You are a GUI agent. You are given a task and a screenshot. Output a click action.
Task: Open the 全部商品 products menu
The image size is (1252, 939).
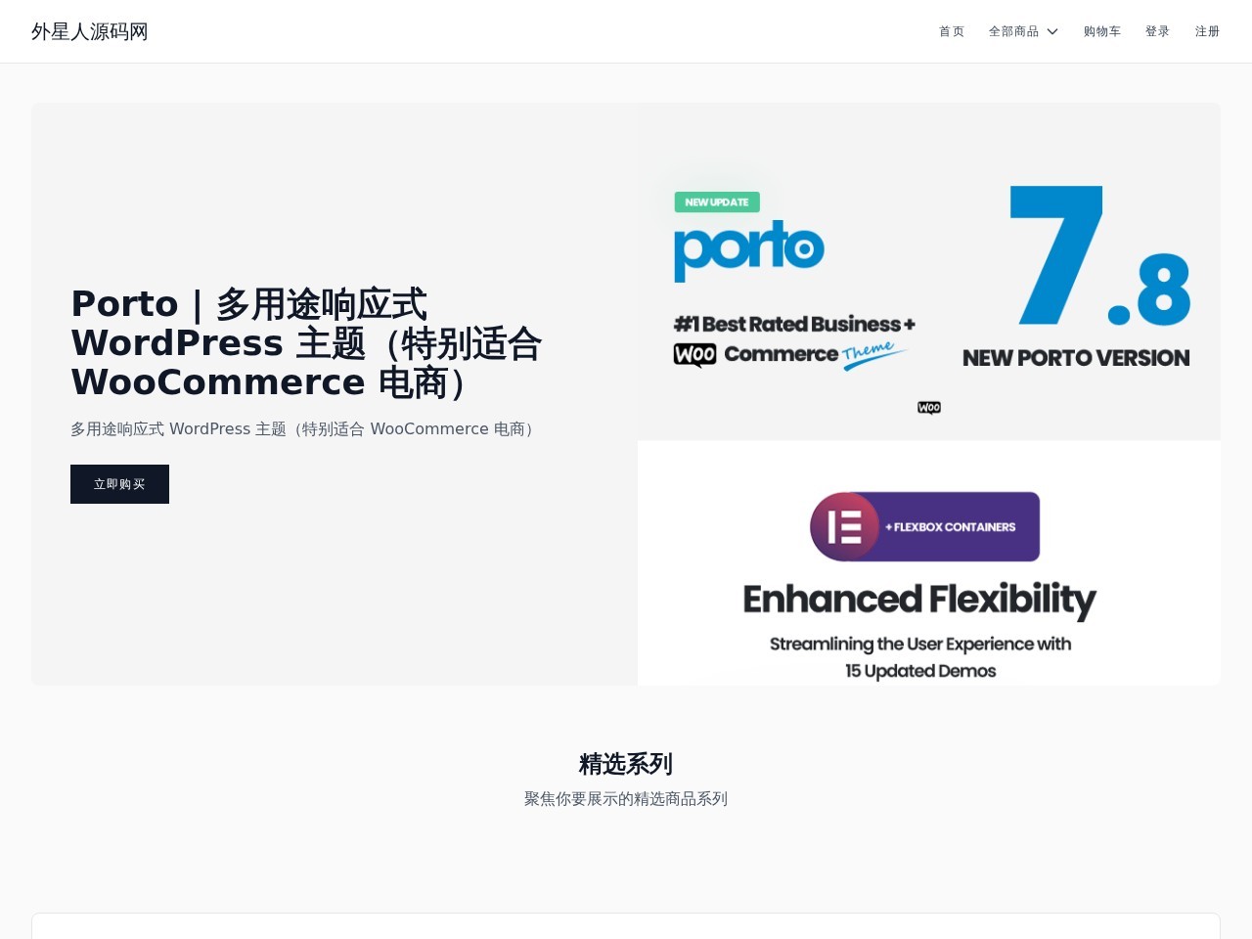[x=1013, y=31]
